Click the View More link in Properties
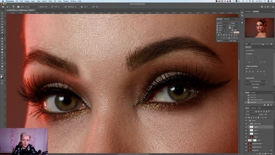The height and width of the screenshot is (155, 275). point(255,87)
